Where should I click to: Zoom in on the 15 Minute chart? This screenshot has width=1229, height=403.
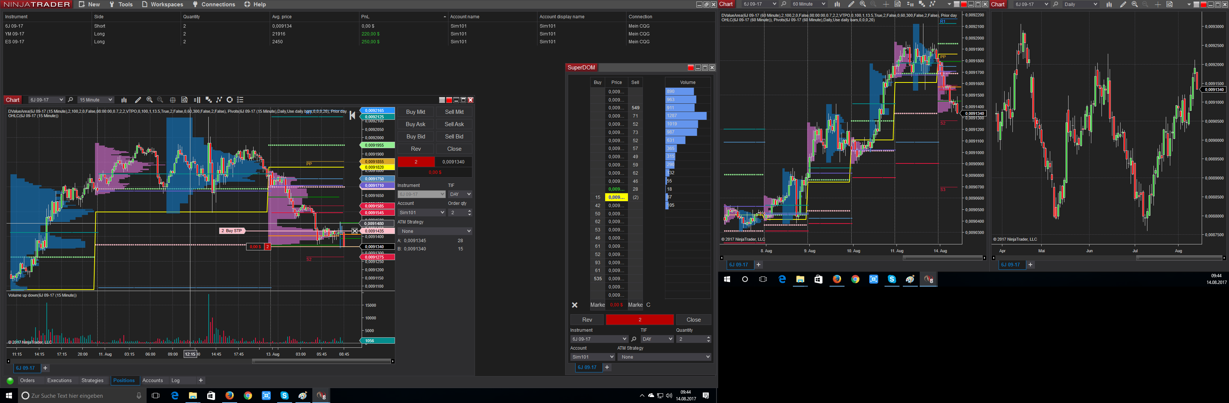click(x=149, y=100)
